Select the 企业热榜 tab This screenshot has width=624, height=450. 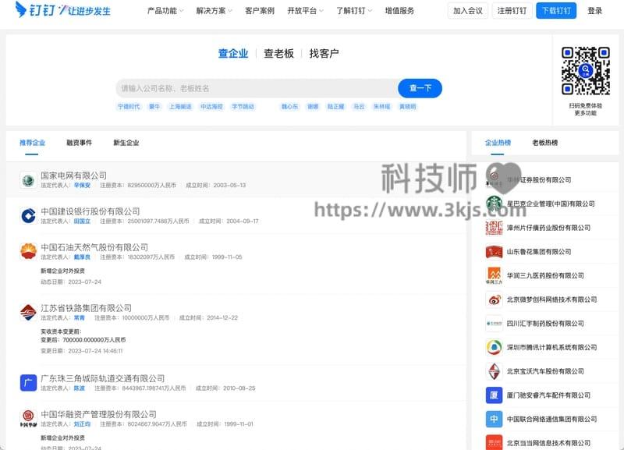(x=498, y=143)
